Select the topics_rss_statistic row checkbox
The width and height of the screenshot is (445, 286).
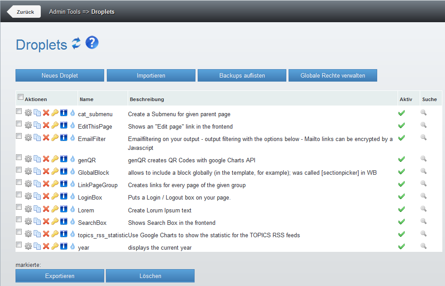point(19,232)
